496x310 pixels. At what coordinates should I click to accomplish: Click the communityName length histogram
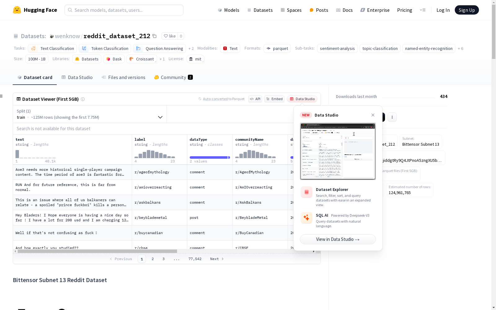[x=255, y=154]
